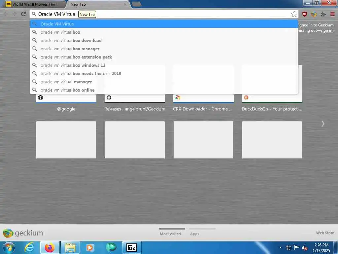338x254 pixels.
Task: Click the back navigation arrow
Action: click(6, 14)
